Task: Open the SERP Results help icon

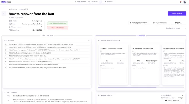Action: tap(89, 40)
